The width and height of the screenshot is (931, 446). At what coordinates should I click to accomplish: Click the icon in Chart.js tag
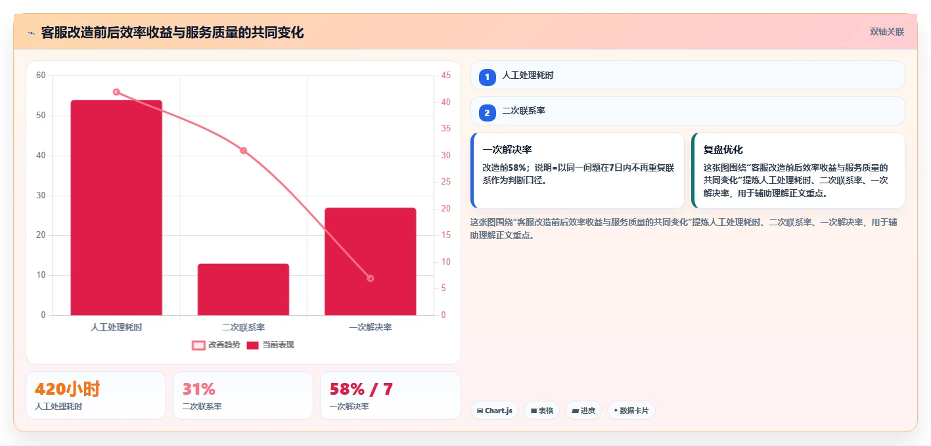(480, 411)
